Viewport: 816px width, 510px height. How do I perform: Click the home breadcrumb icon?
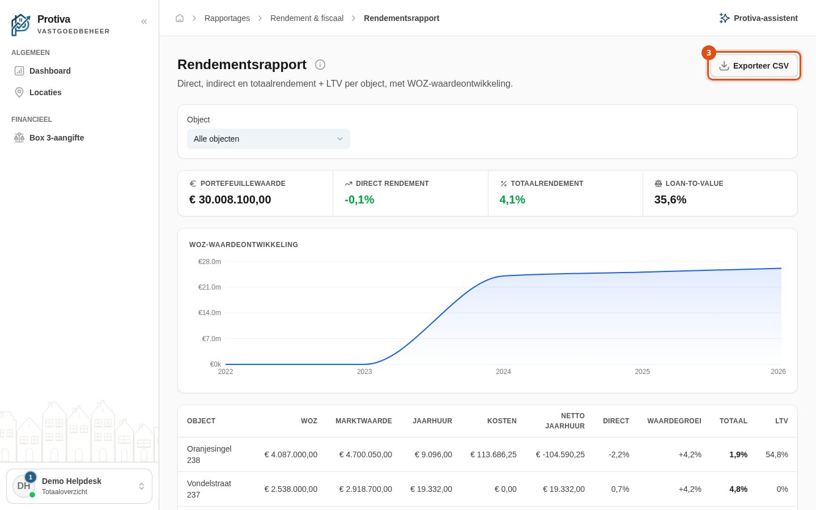(180, 18)
